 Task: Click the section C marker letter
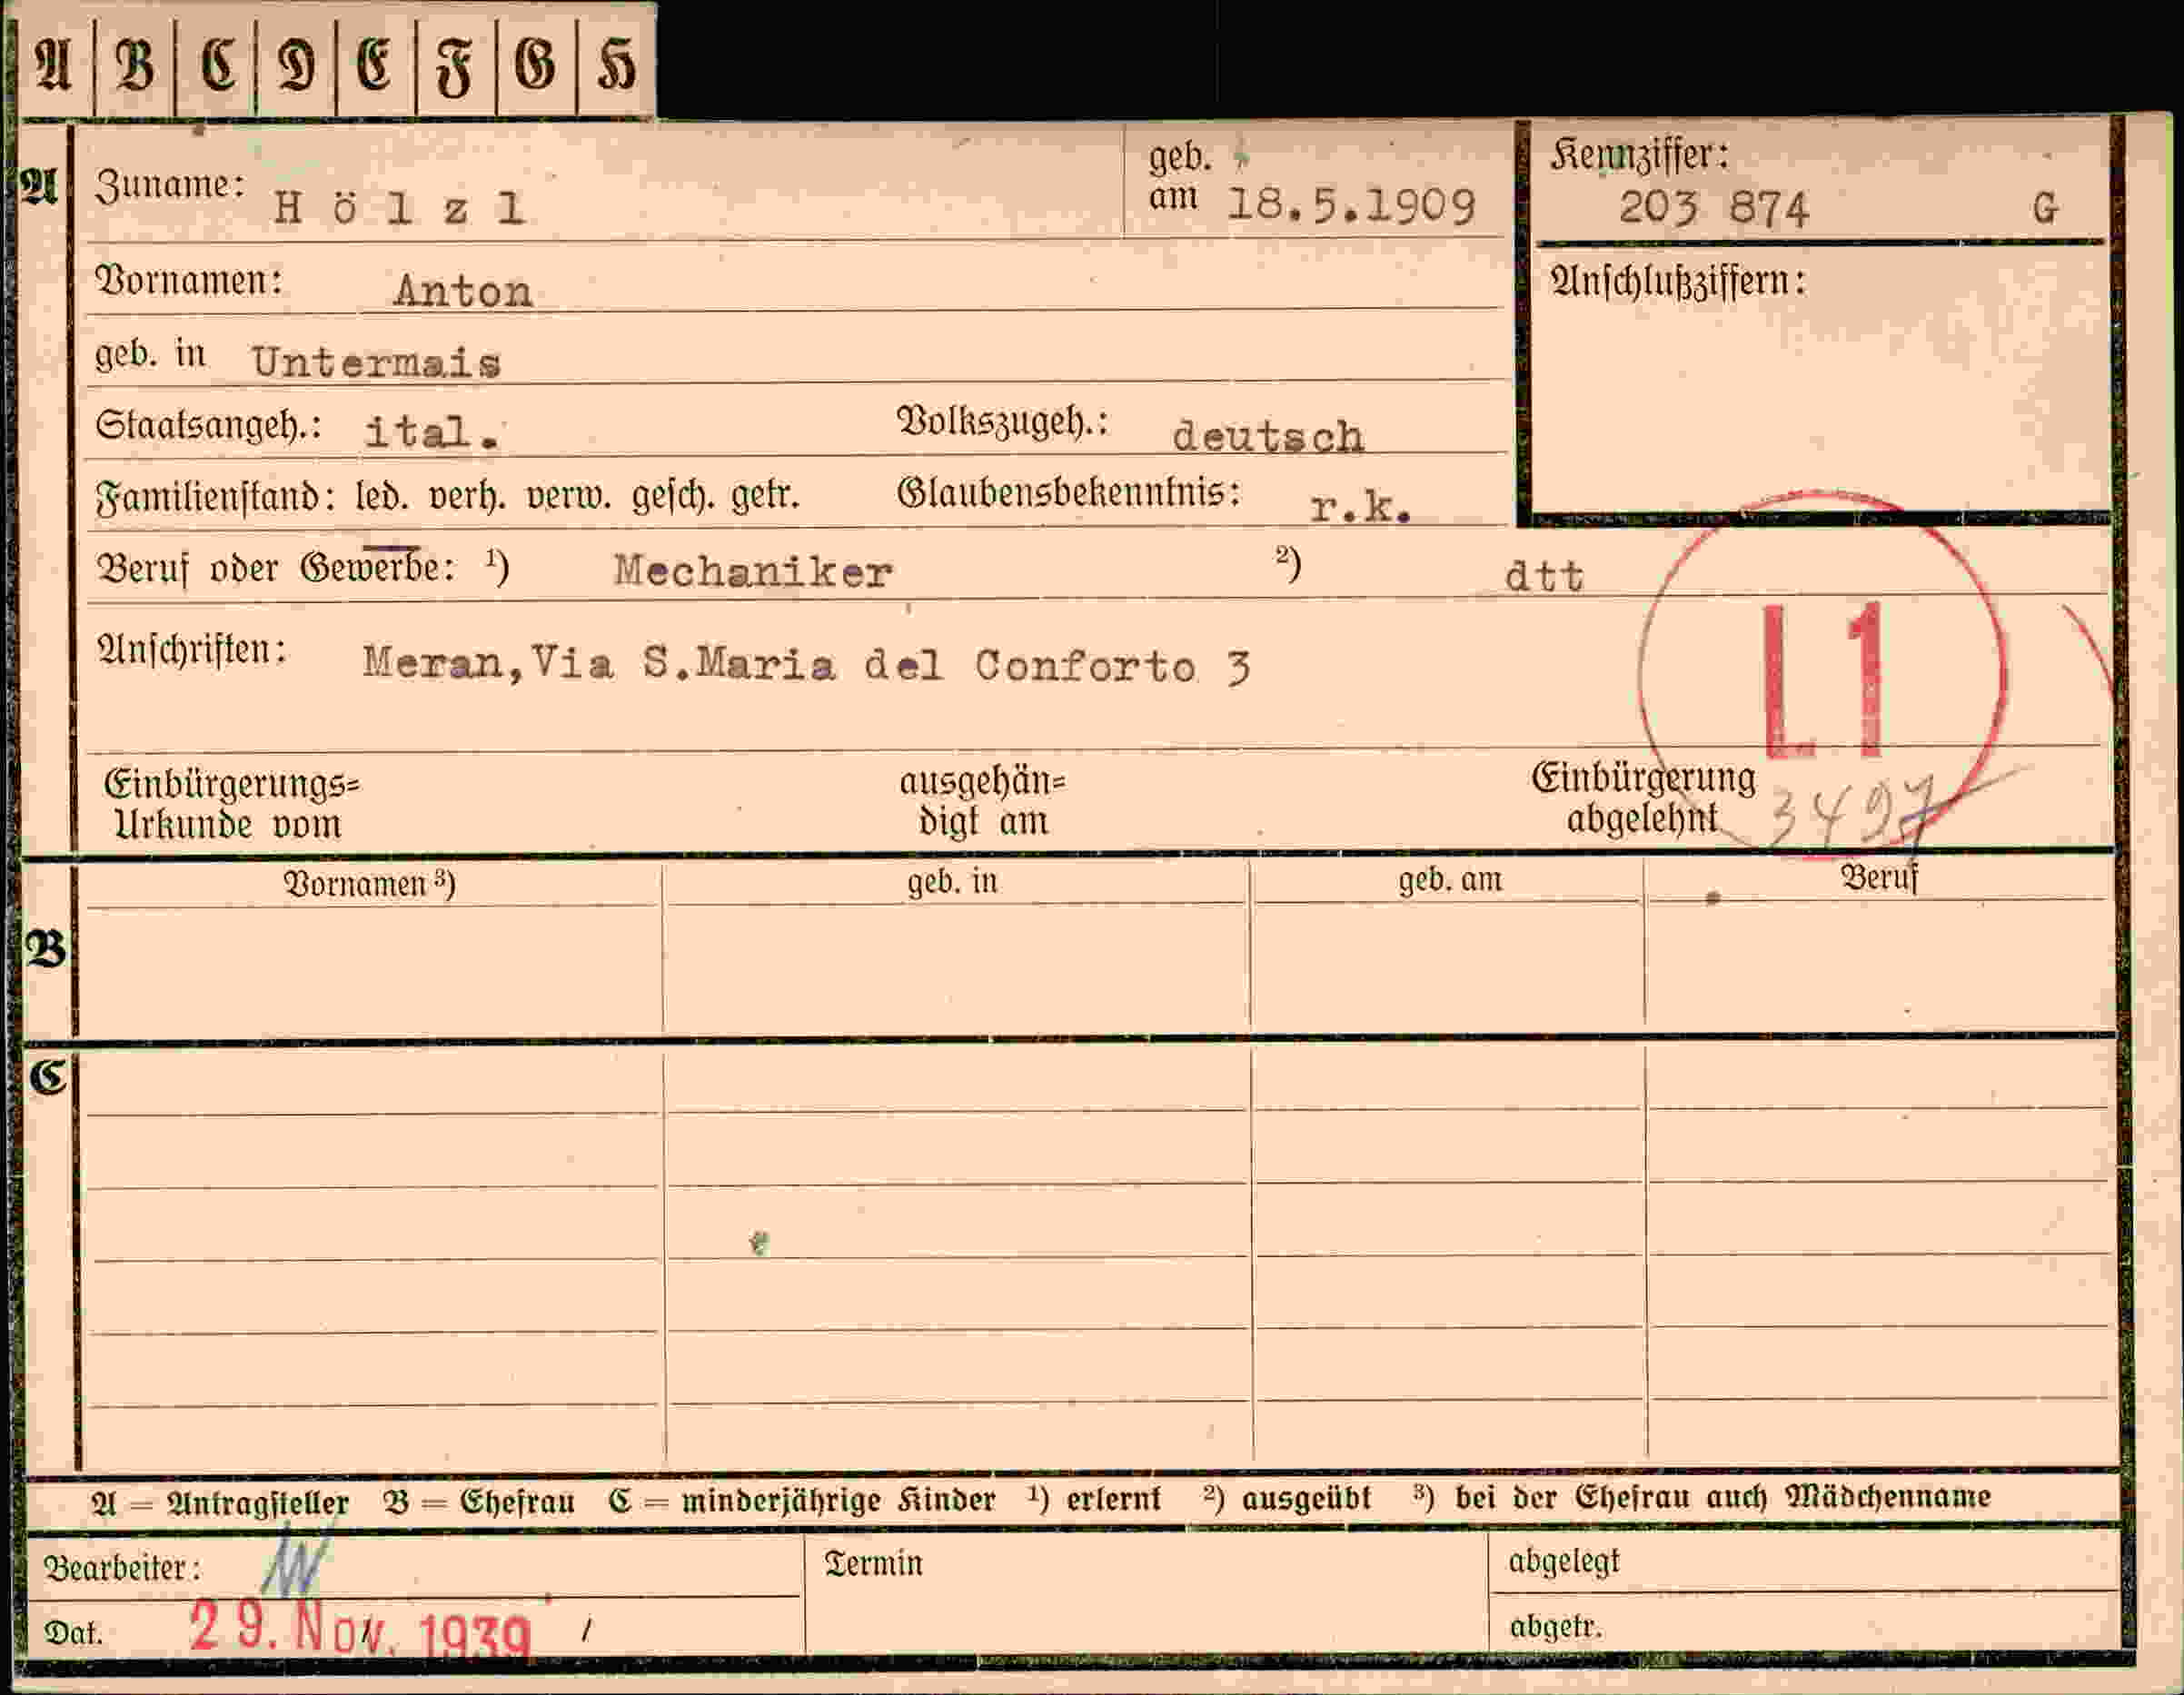coord(47,1079)
